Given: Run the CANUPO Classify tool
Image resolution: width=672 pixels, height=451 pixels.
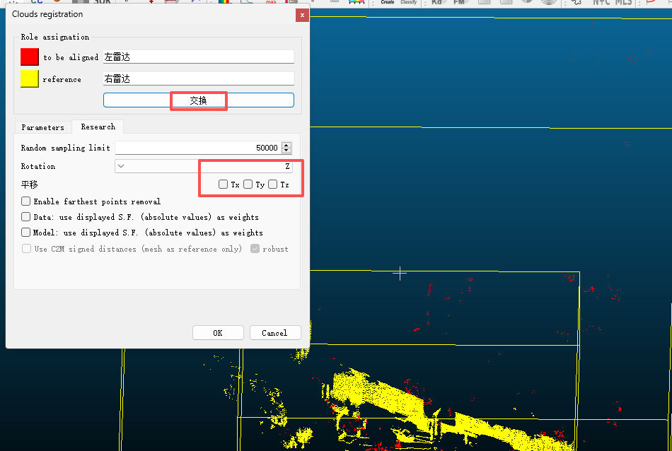Looking at the screenshot, I should coord(407,3).
